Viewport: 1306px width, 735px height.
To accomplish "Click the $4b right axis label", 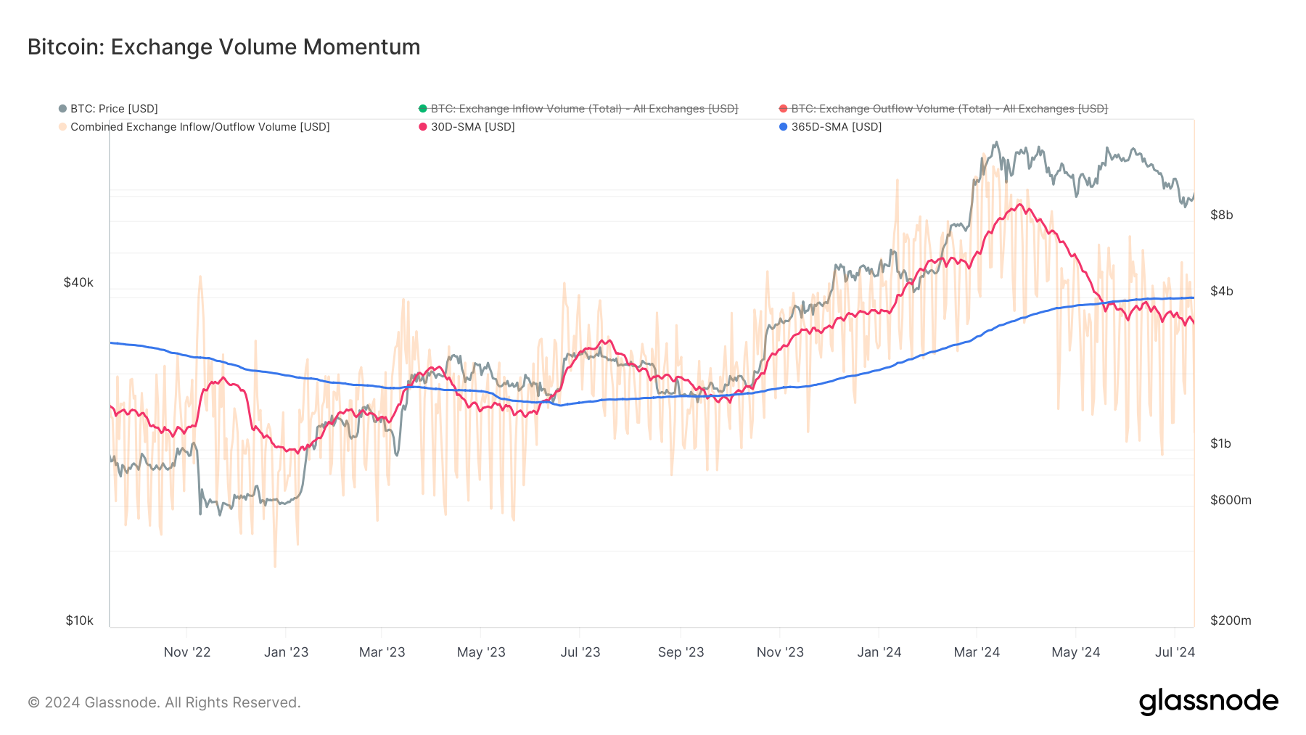I will click(1222, 291).
